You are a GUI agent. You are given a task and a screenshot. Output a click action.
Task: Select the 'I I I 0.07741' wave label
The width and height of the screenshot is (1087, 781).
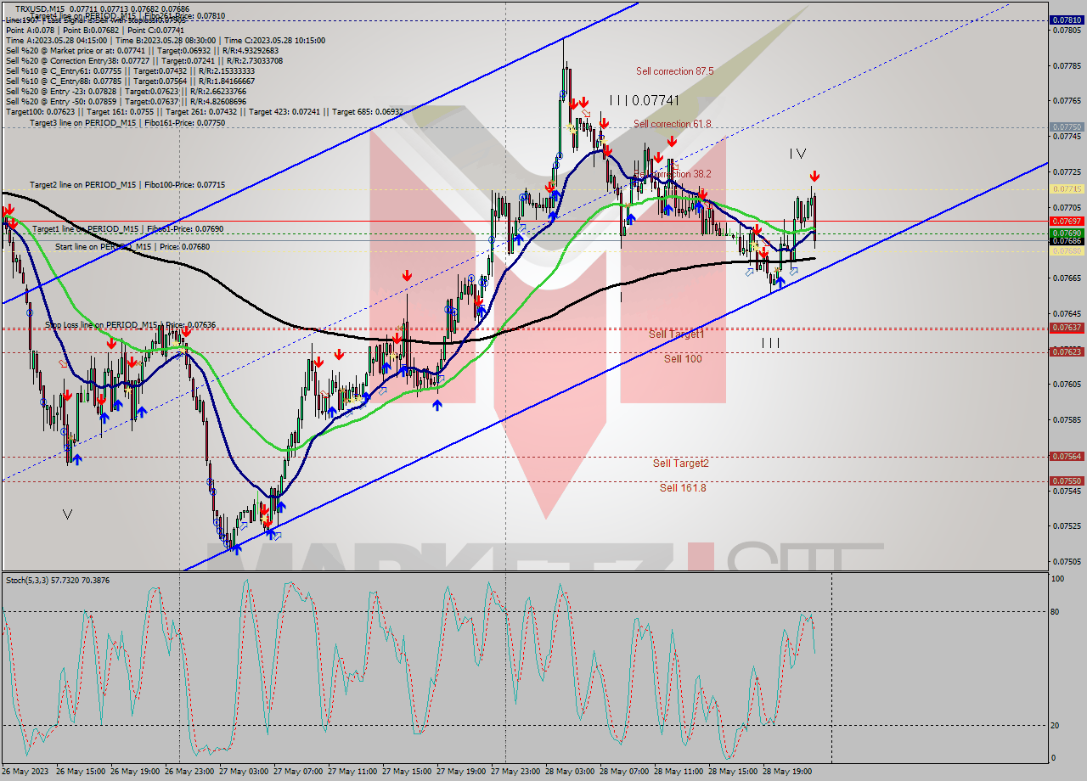pyautogui.click(x=644, y=100)
